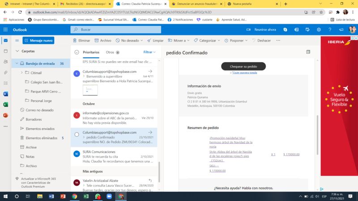This screenshot has height=201, width=358.
Task: Open Chrome extensions puzzle icon
Action: pyautogui.click(x=338, y=13)
